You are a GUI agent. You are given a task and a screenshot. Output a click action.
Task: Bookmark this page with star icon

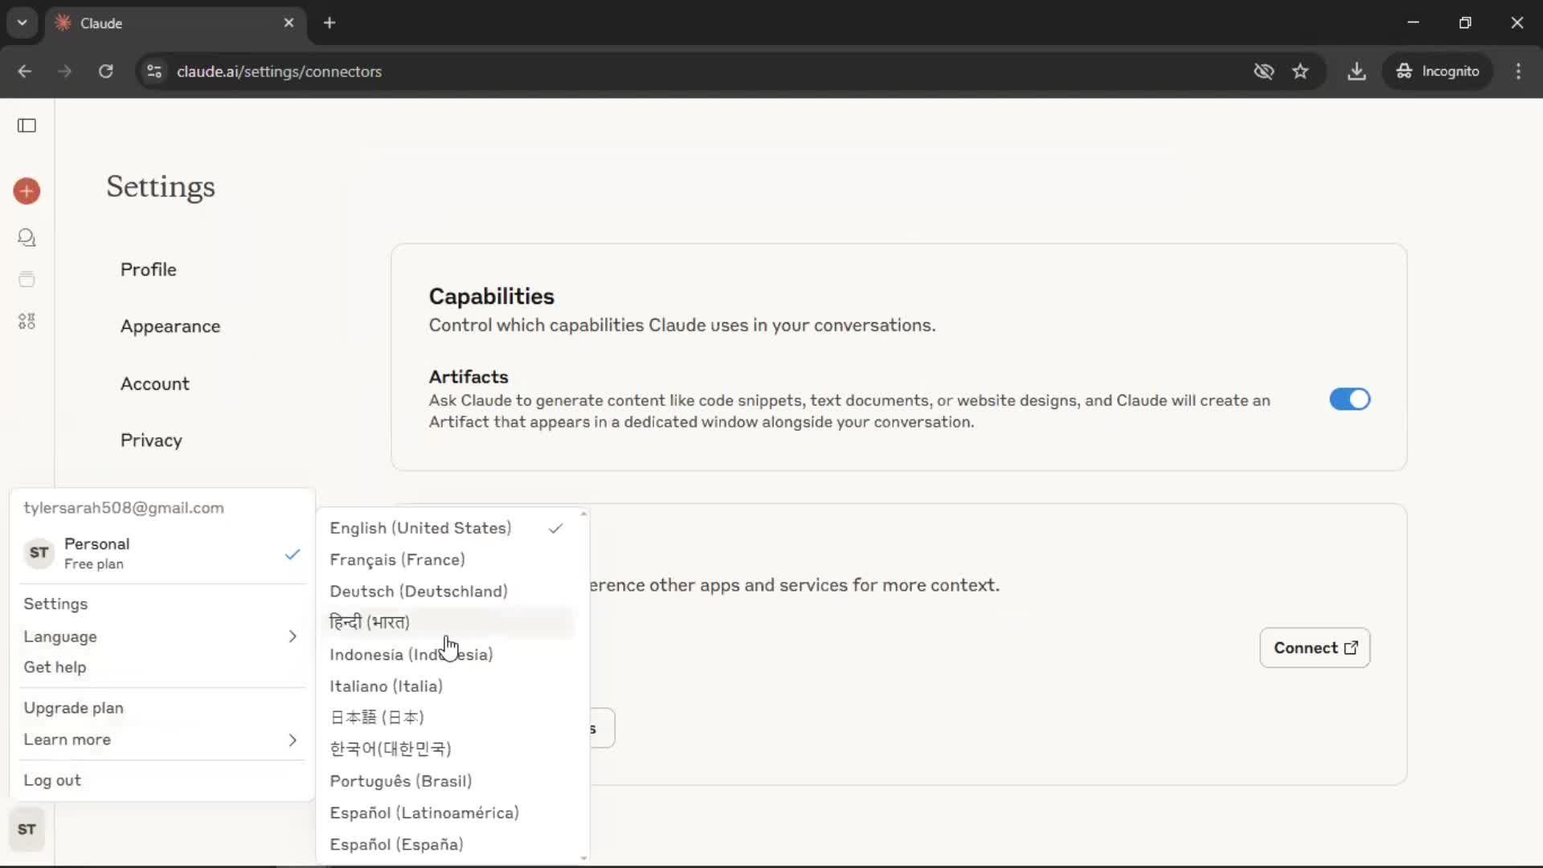[1300, 72]
